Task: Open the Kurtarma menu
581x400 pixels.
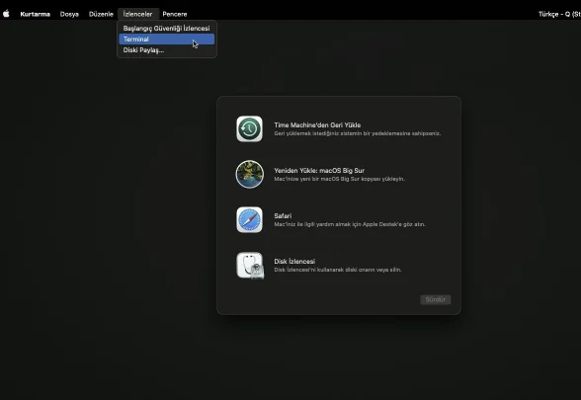Action: pos(36,14)
